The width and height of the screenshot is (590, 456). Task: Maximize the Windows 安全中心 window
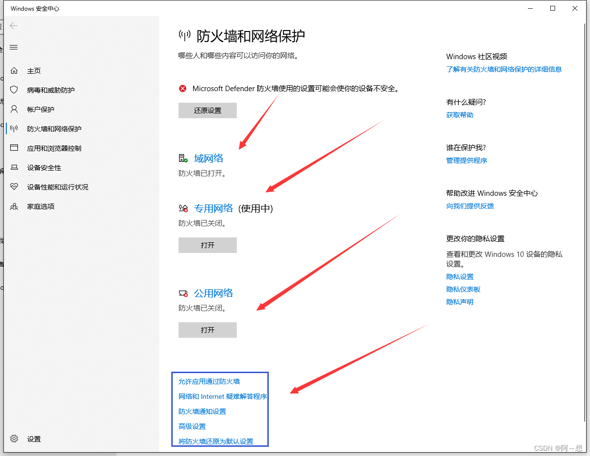(553, 8)
